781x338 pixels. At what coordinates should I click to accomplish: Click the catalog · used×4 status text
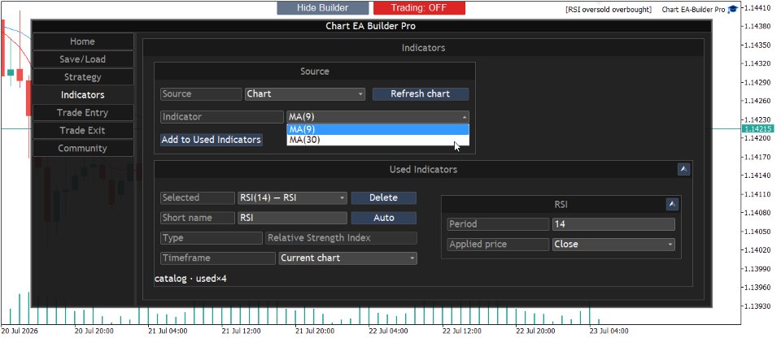[x=190, y=279]
